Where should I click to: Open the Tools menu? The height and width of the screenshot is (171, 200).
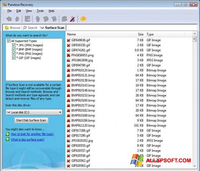tap(40, 11)
